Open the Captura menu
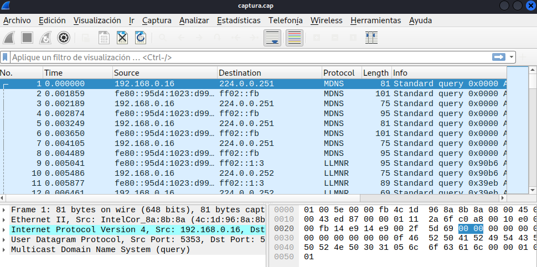Viewport: 537px width, 267px height. click(x=157, y=20)
